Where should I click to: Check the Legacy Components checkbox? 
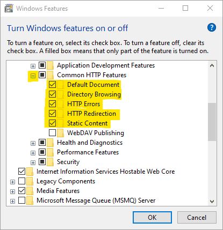[x=21, y=181]
